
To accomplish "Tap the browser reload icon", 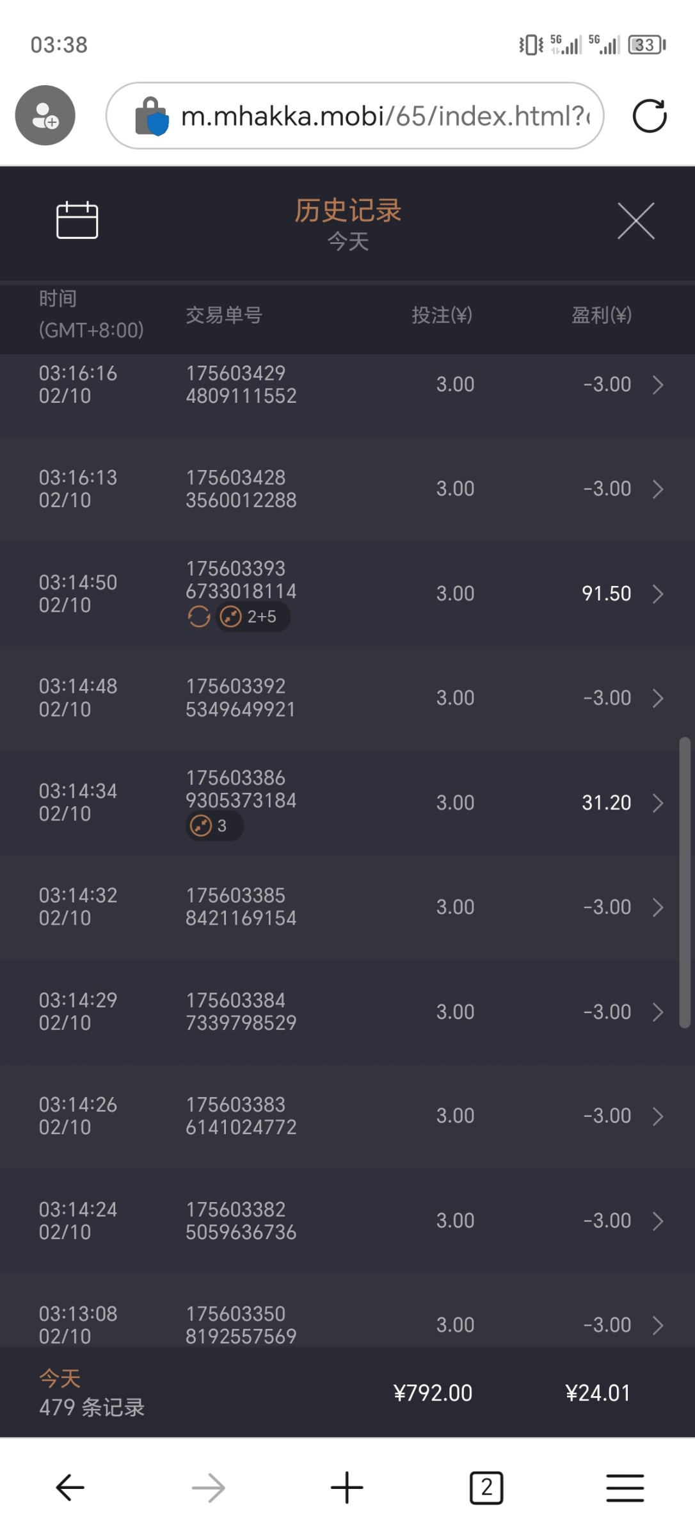I will [649, 116].
